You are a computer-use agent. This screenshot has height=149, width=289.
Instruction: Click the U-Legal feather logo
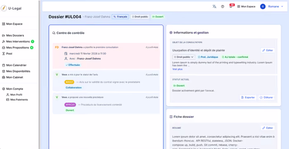tap(4, 8)
